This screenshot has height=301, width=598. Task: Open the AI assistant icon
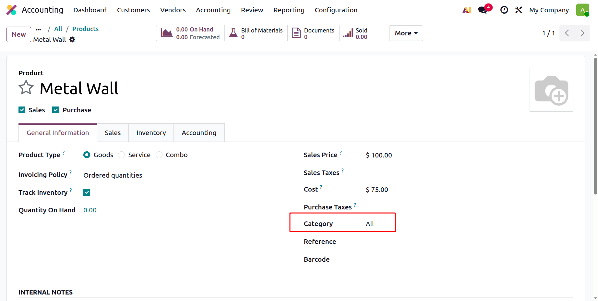pos(467,10)
